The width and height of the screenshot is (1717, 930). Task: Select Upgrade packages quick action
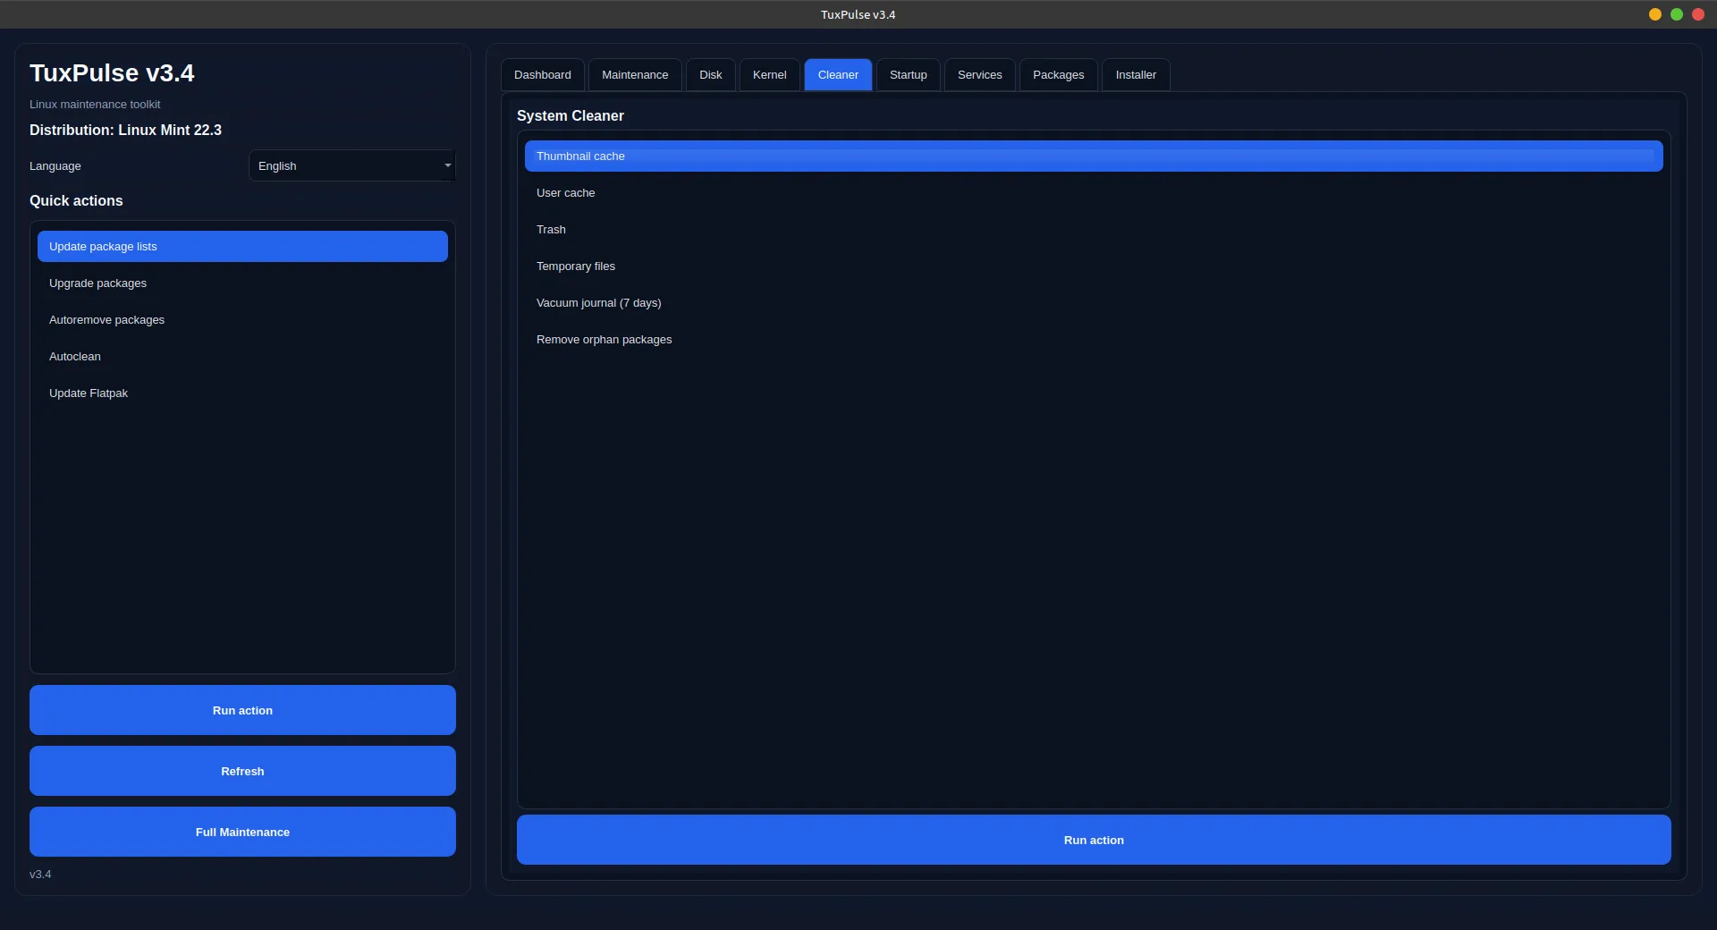(x=97, y=283)
